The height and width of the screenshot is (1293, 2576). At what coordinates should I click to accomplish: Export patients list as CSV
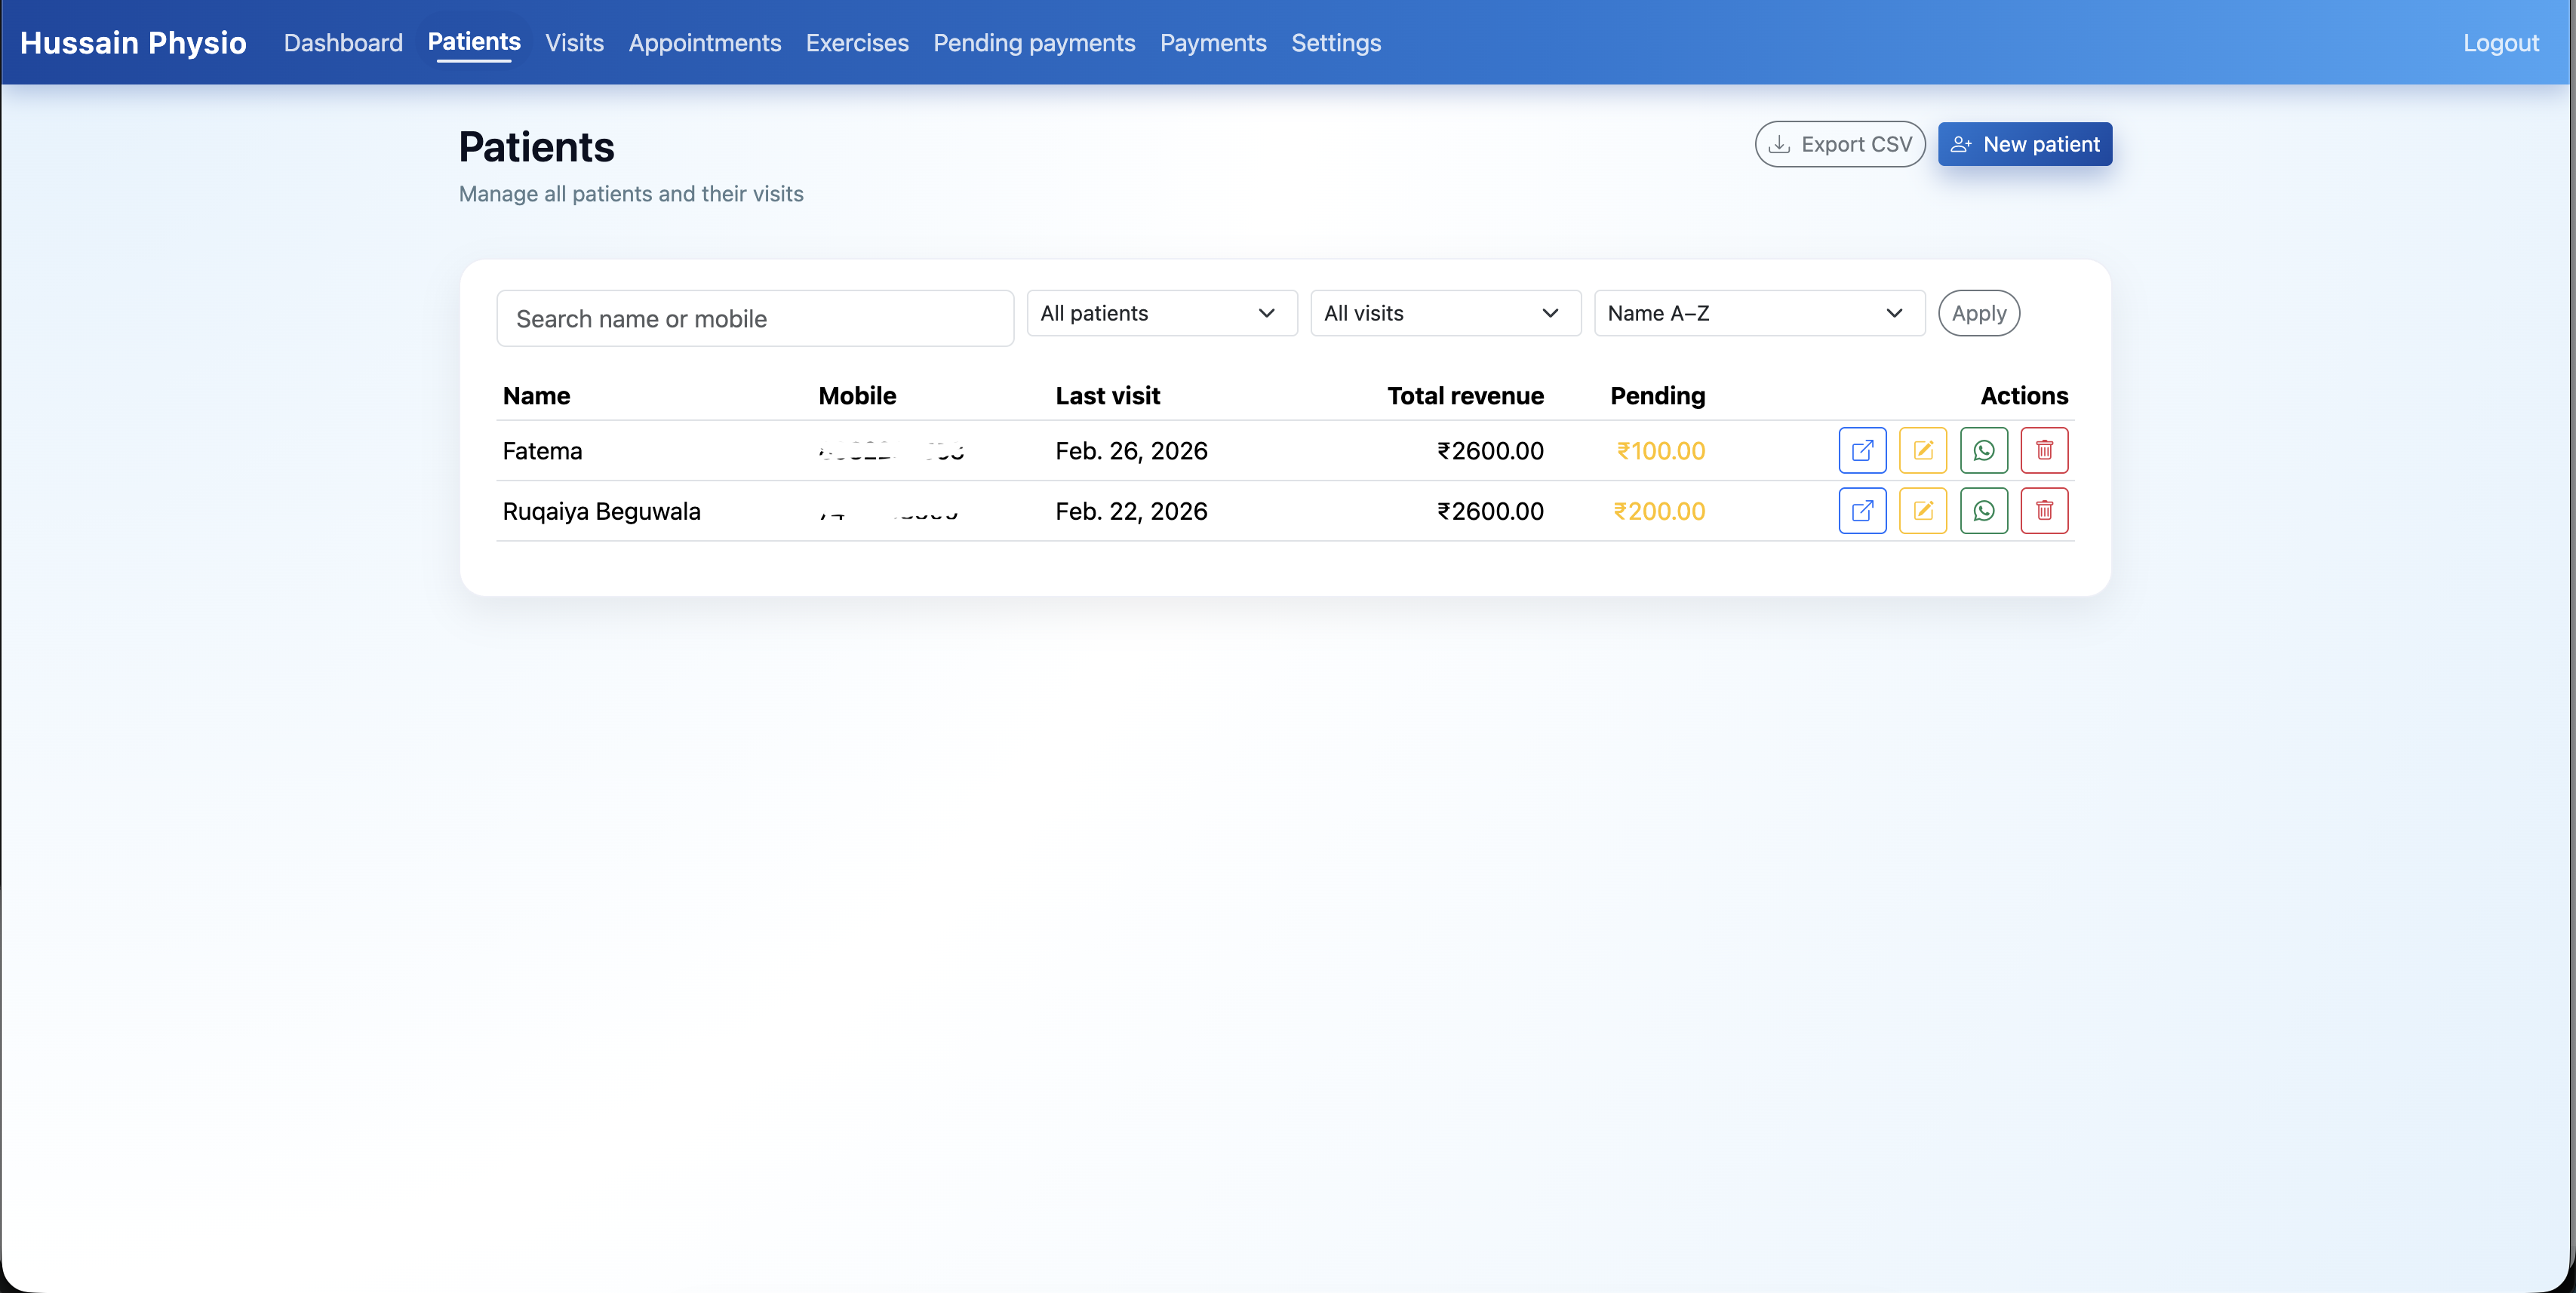(x=1839, y=144)
